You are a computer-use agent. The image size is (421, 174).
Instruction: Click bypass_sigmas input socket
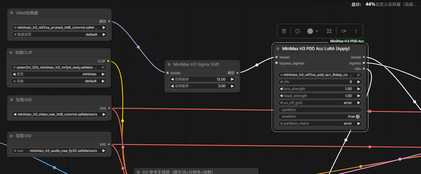click(x=276, y=63)
